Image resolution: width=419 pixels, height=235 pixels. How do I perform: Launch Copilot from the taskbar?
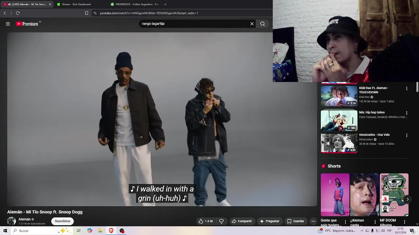pos(90,231)
